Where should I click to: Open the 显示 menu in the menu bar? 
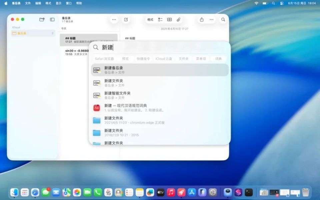(x=59, y=3)
